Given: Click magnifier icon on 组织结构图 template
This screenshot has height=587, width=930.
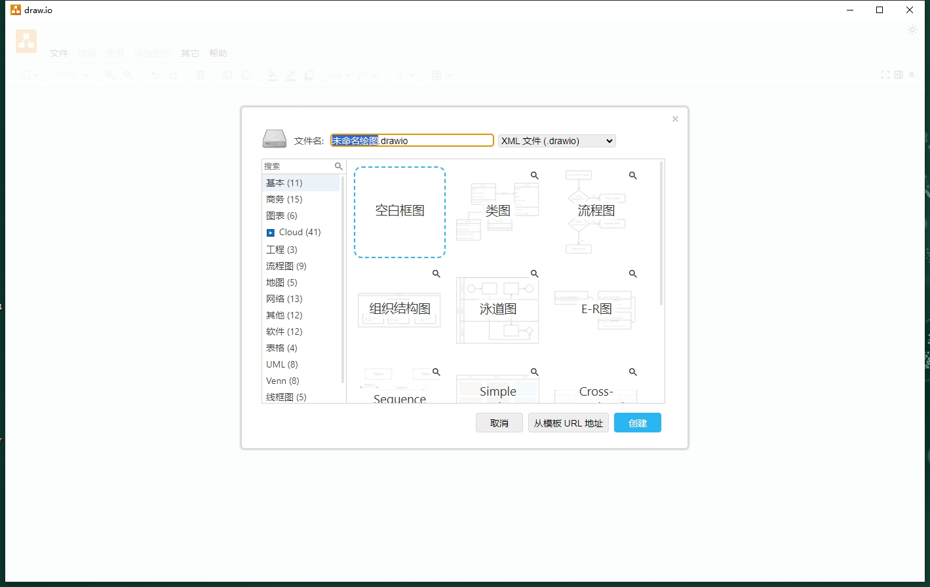Looking at the screenshot, I should (x=436, y=274).
